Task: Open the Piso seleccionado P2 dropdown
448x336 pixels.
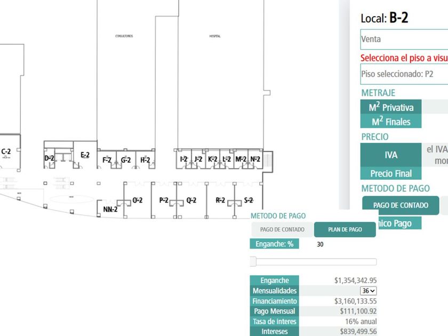Action: (404, 74)
